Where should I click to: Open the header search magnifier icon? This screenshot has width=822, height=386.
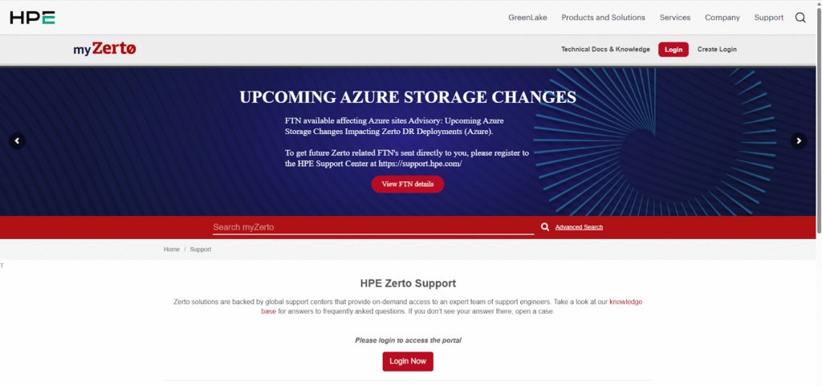coord(800,18)
